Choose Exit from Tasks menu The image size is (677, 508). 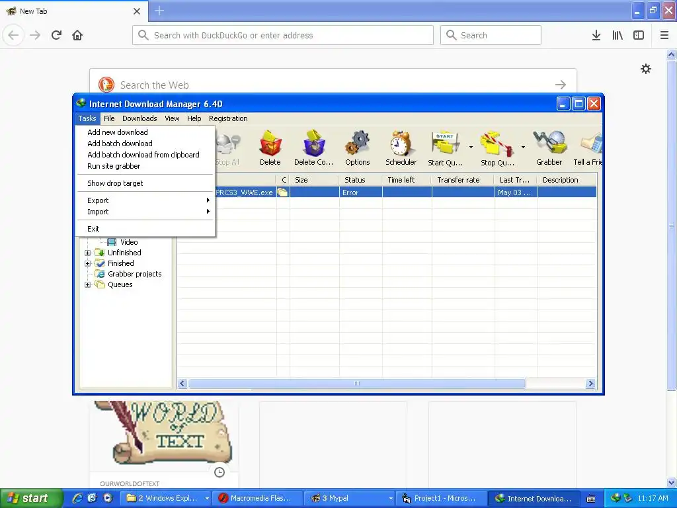145,229
